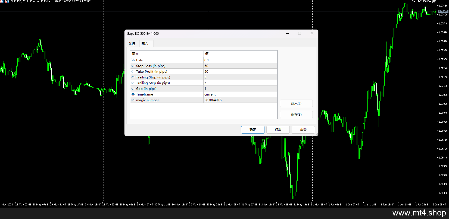Click the EA hat icon on chart corner
Image resolution: width=449 pixels, height=219 pixels.
pyautogui.click(x=434, y=1)
